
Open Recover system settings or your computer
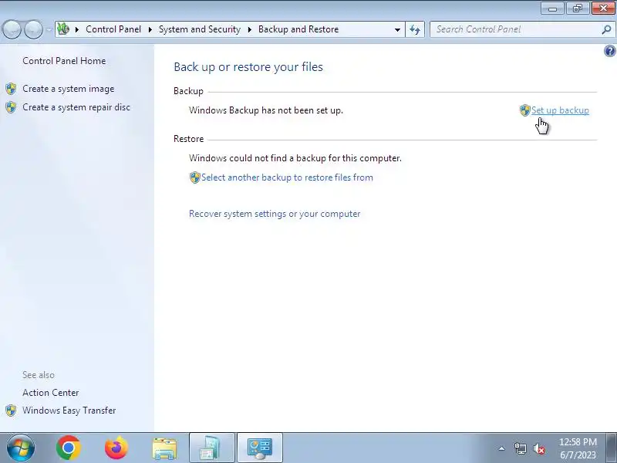point(275,214)
